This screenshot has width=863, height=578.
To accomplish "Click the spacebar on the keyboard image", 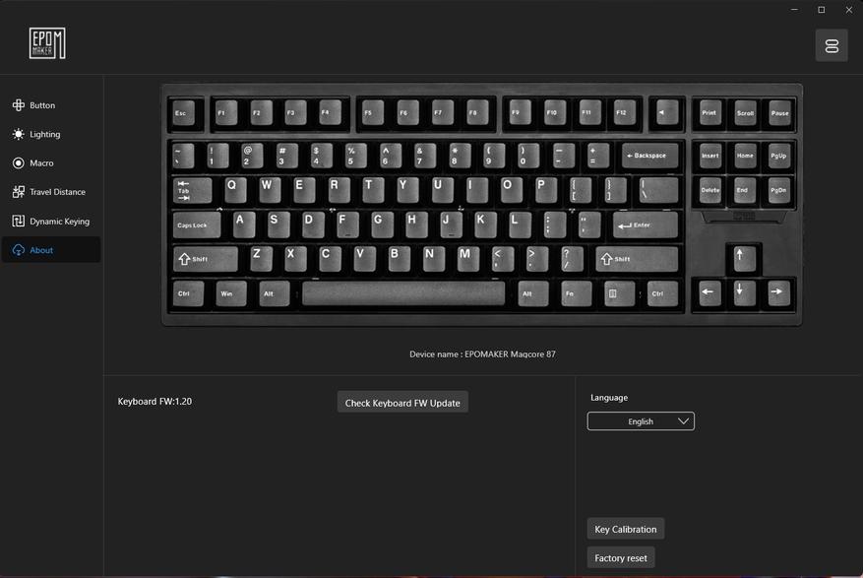I will (403, 293).
